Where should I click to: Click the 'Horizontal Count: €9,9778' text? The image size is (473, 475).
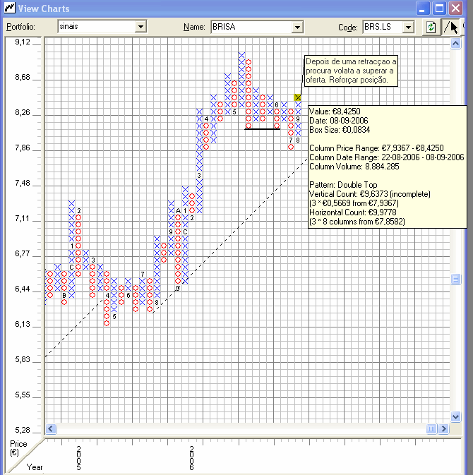click(x=353, y=212)
